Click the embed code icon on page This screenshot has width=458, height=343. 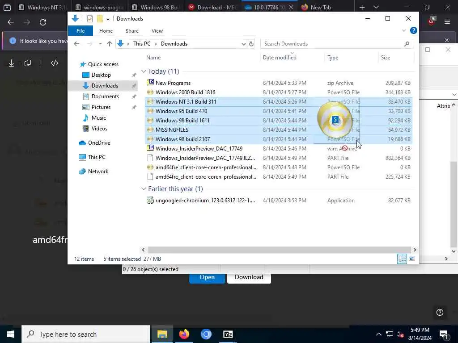pyautogui.click(x=55, y=63)
